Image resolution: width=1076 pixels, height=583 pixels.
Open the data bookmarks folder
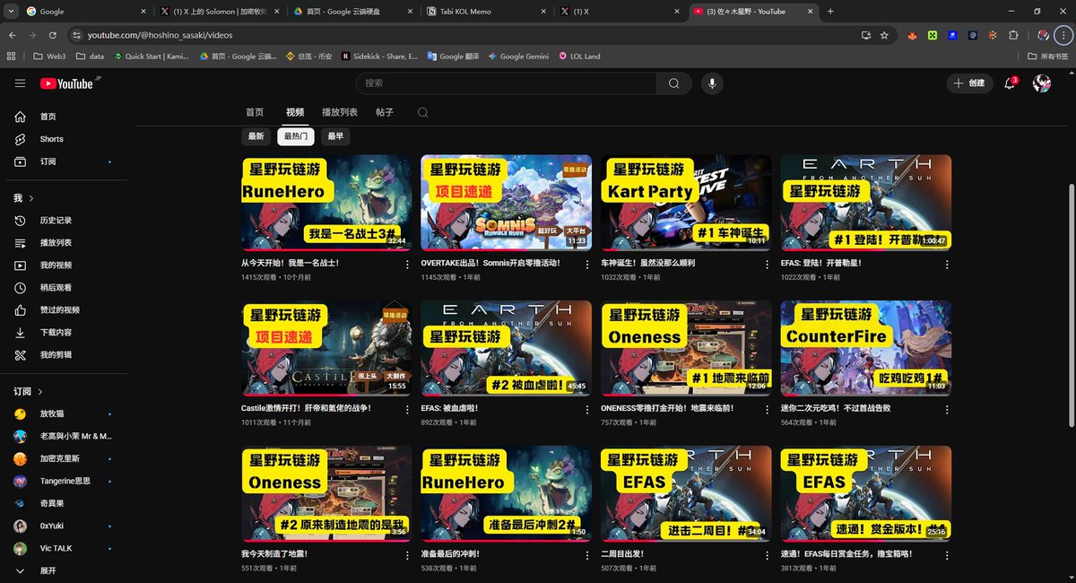pos(91,56)
